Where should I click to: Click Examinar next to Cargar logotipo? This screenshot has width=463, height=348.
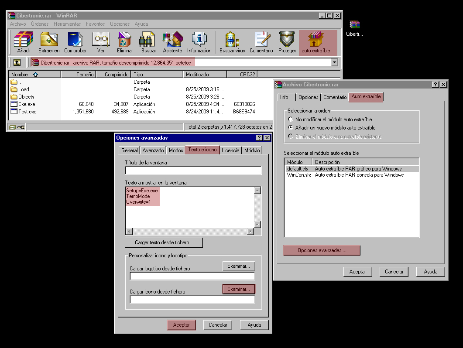(x=239, y=266)
